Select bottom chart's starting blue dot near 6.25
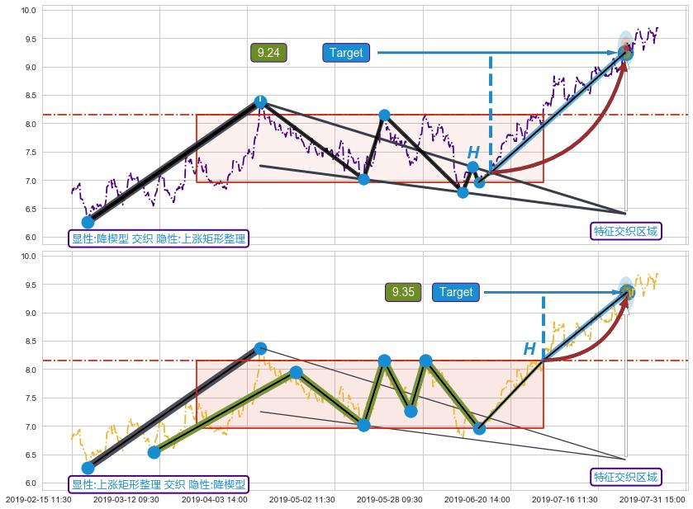693x509 pixels. tap(88, 468)
